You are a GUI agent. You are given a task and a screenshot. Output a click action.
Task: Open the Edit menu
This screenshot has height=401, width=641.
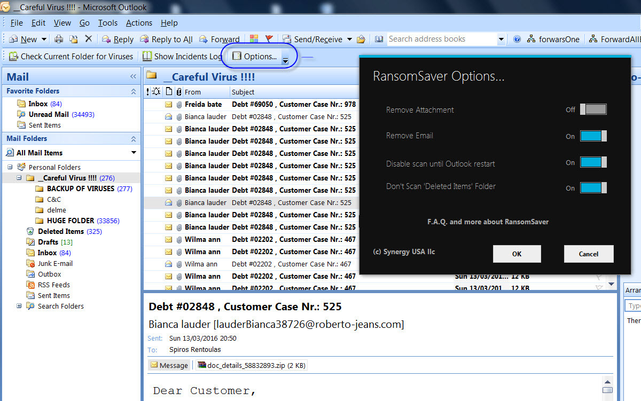point(38,23)
